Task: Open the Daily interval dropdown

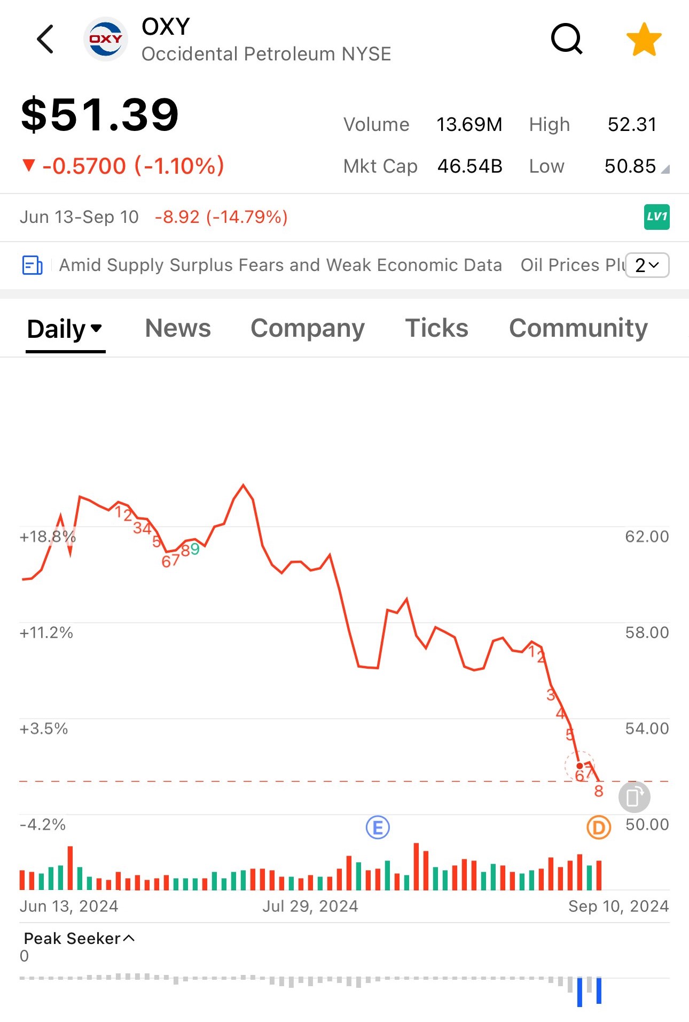Action: click(x=65, y=329)
